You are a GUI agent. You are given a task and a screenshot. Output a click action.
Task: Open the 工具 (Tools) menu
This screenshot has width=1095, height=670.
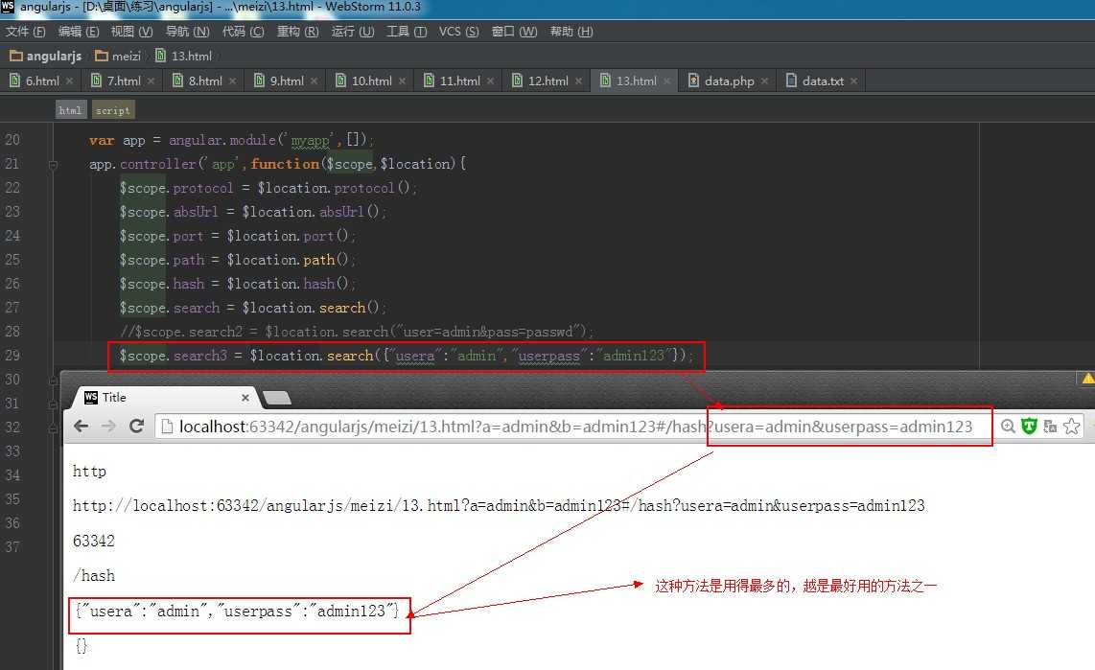click(x=407, y=32)
